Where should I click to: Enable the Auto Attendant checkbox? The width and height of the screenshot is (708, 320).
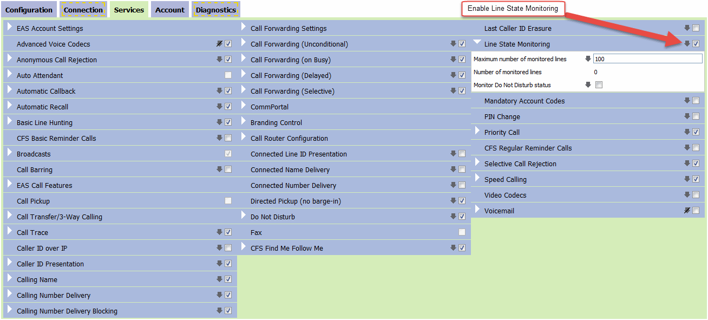[x=228, y=75]
